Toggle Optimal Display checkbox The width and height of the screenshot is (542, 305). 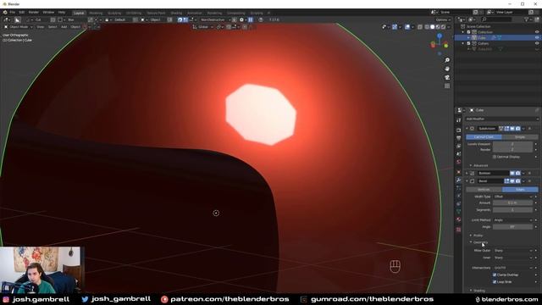coord(495,157)
